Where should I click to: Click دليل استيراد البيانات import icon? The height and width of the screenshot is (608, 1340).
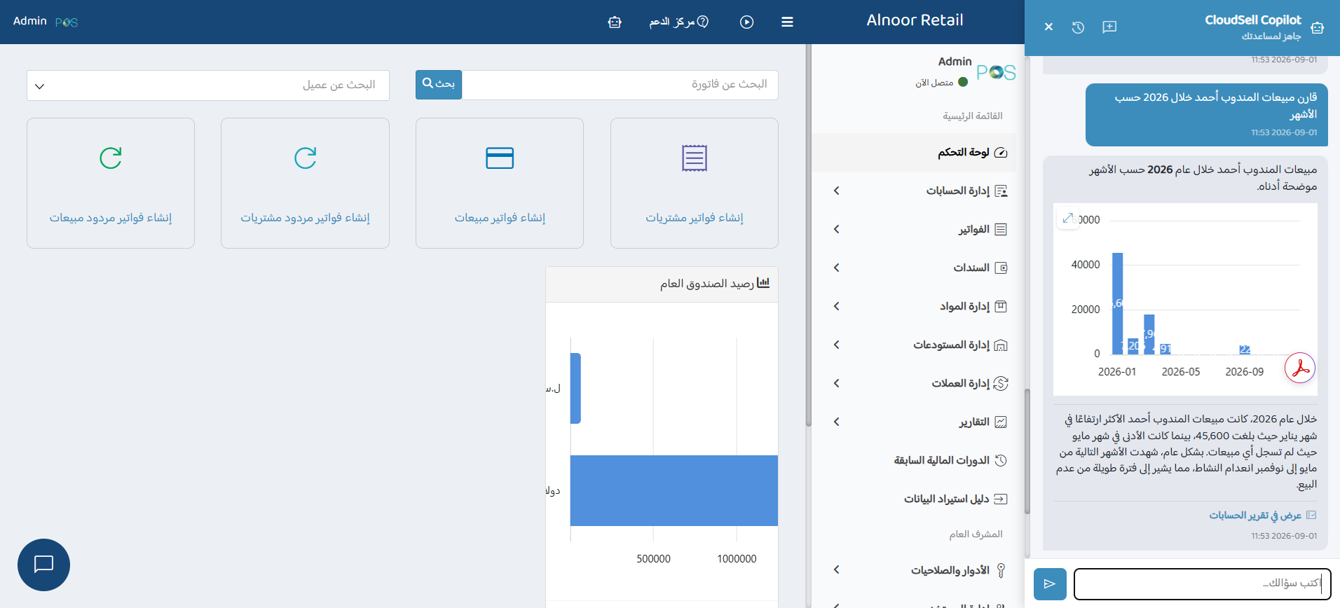(1001, 499)
